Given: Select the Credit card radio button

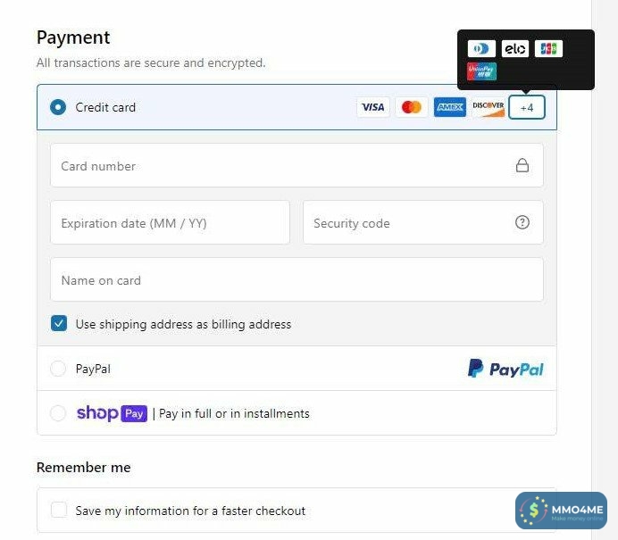Looking at the screenshot, I should click(58, 107).
